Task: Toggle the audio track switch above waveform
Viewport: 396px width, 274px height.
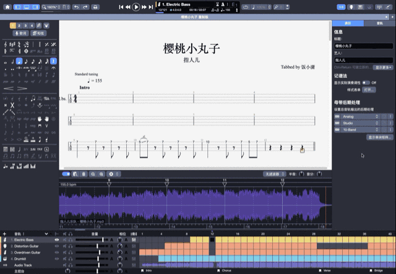Action: (x=66, y=174)
